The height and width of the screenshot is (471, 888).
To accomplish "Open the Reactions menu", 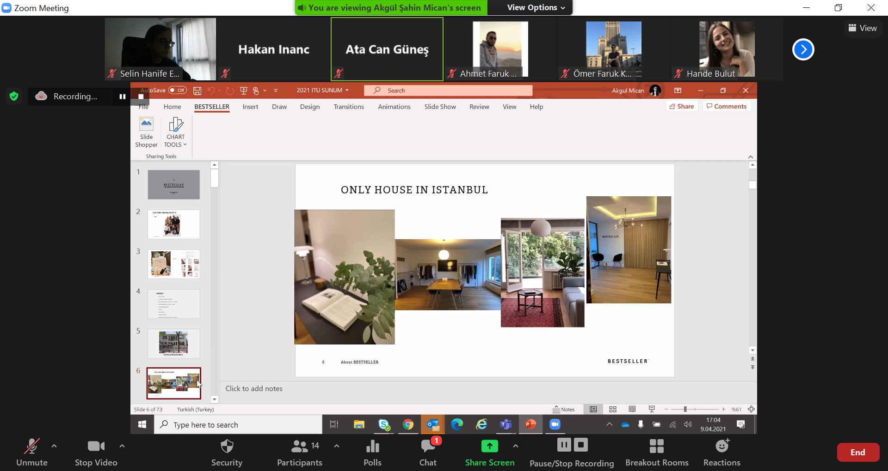I will [x=721, y=453].
